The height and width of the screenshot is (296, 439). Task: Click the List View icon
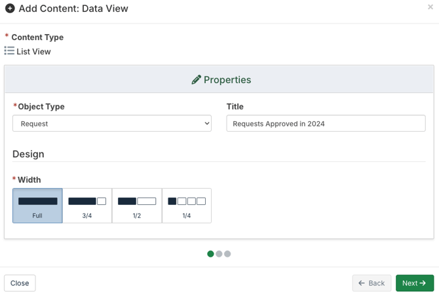[9, 51]
